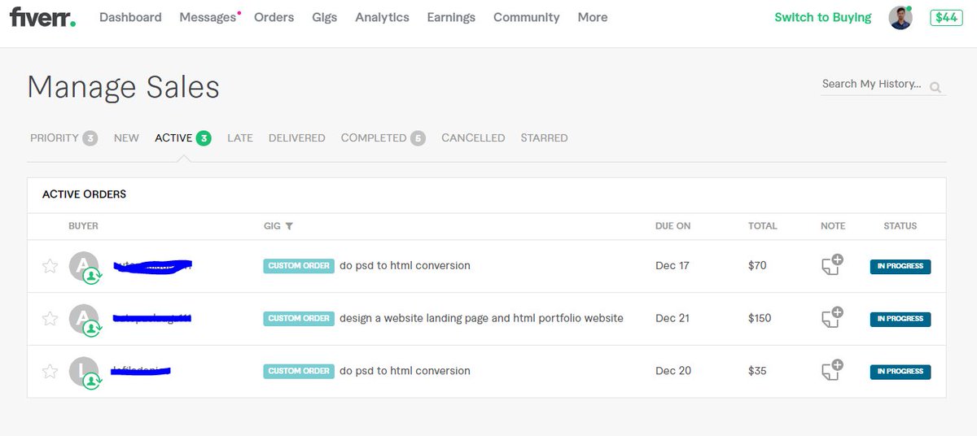
Task: Open the Community menu
Action: click(527, 17)
